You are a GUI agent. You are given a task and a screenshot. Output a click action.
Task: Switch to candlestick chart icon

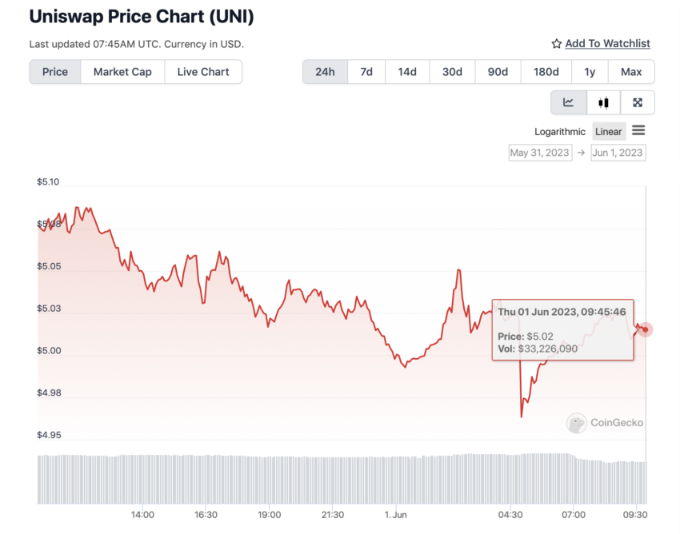pyautogui.click(x=603, y=103)
